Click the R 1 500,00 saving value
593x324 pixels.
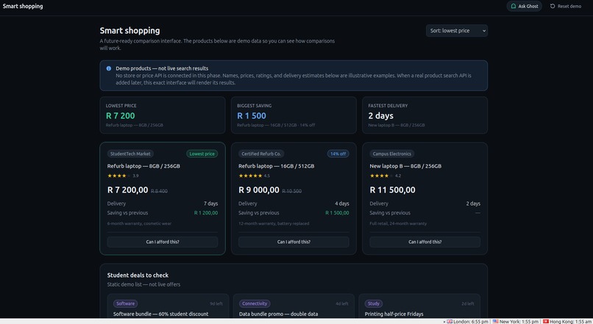pyautogui.click(x=337, y=213)
